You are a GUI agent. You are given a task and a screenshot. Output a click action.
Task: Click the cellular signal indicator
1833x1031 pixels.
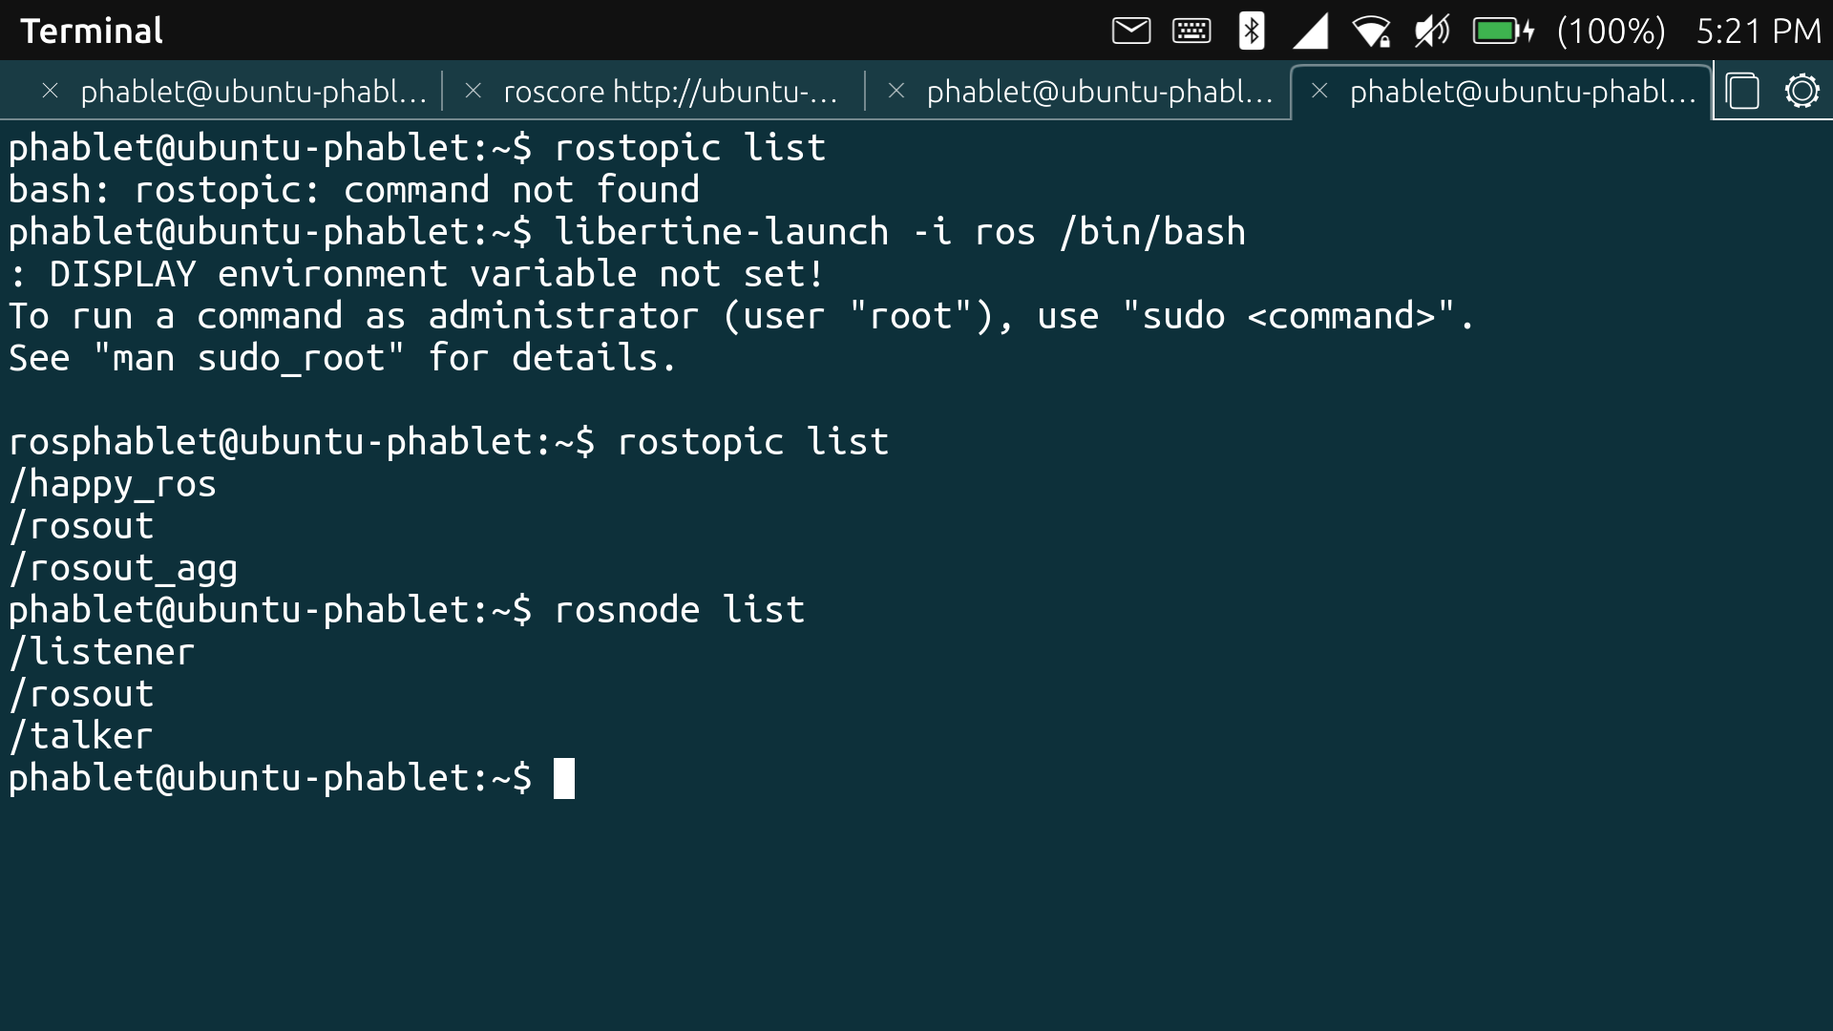coord(1311,31)
